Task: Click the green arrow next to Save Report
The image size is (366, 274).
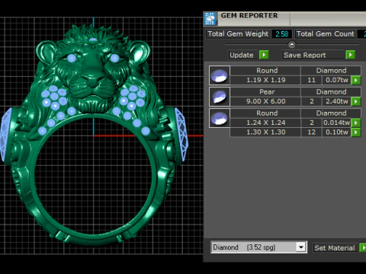Action: 351,55
